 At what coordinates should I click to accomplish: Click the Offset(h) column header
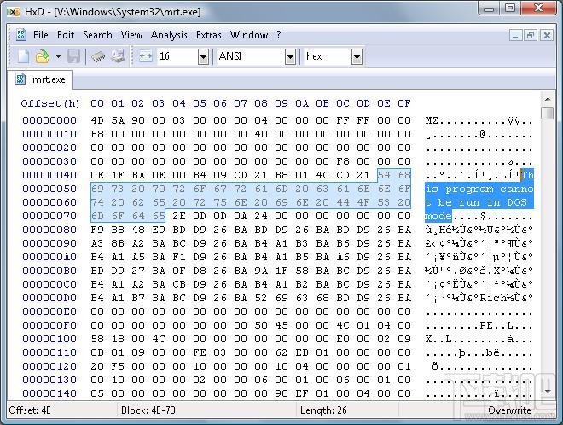tap(50, 103)
